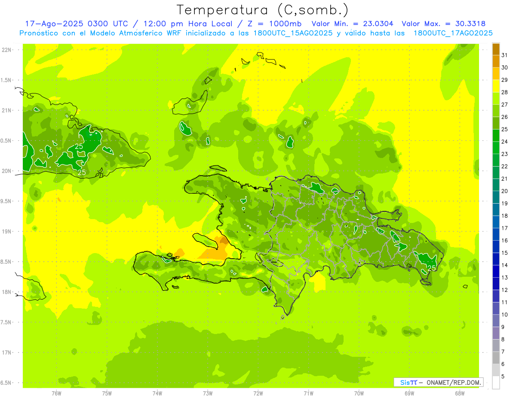Pick the dark blue legend swatch between 13 and 14
The image size is (516, 399).
pyautogui.click(x=496, y=271)
